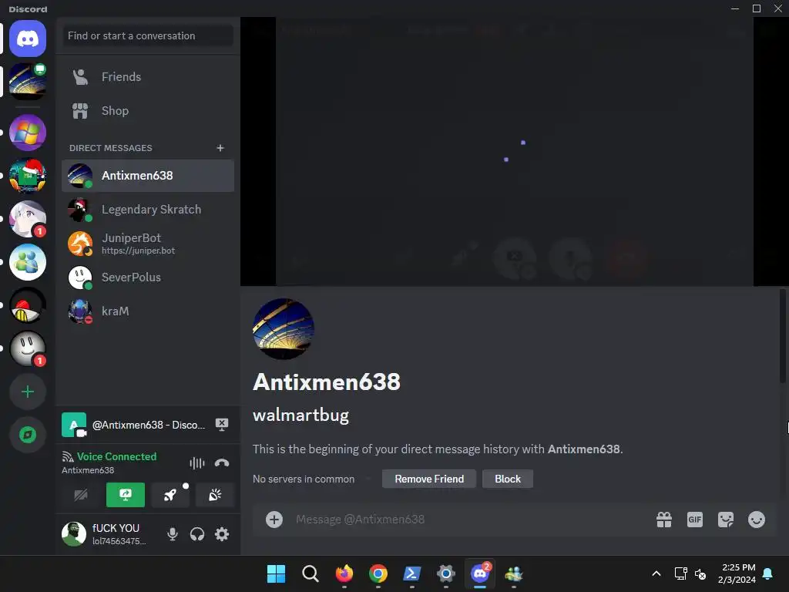
Task: Open the gift icon in message bar
Action: point(664,520)
